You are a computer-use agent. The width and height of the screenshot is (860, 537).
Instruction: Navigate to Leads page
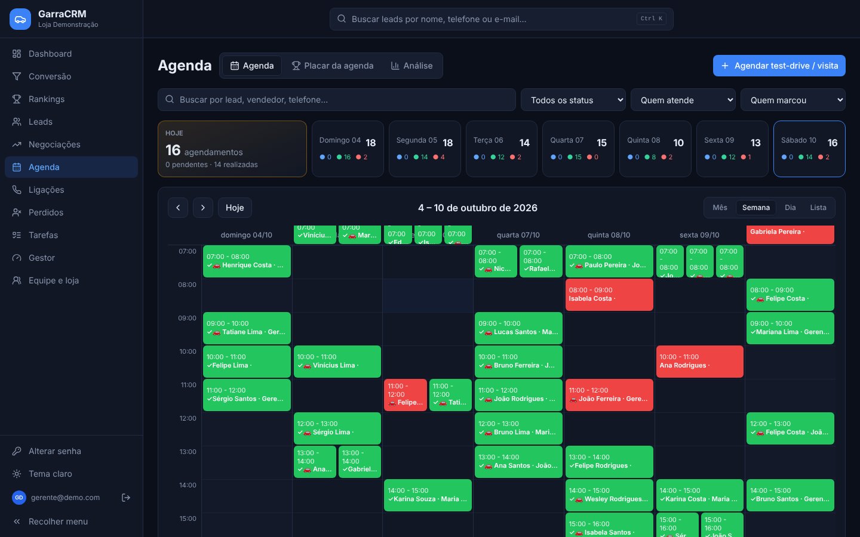(x=71, y=122)
